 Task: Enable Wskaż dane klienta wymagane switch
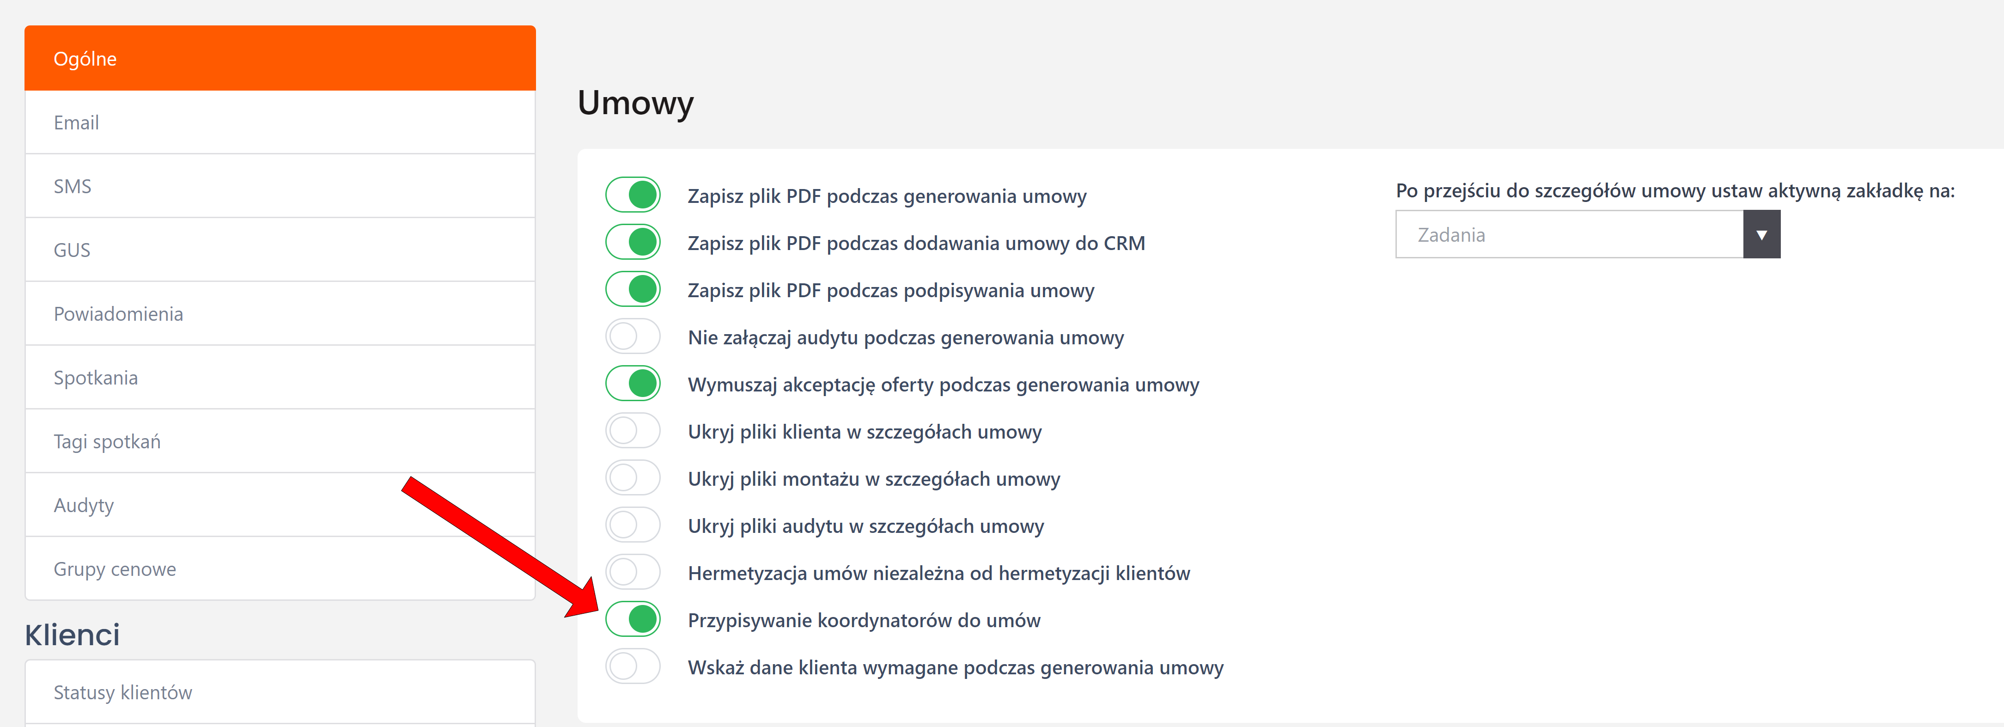[633, 667]
